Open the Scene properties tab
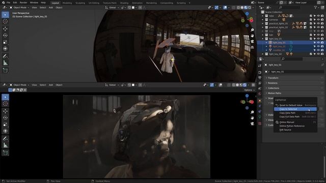Screen dimensions: 326x183 pos(260,88)
